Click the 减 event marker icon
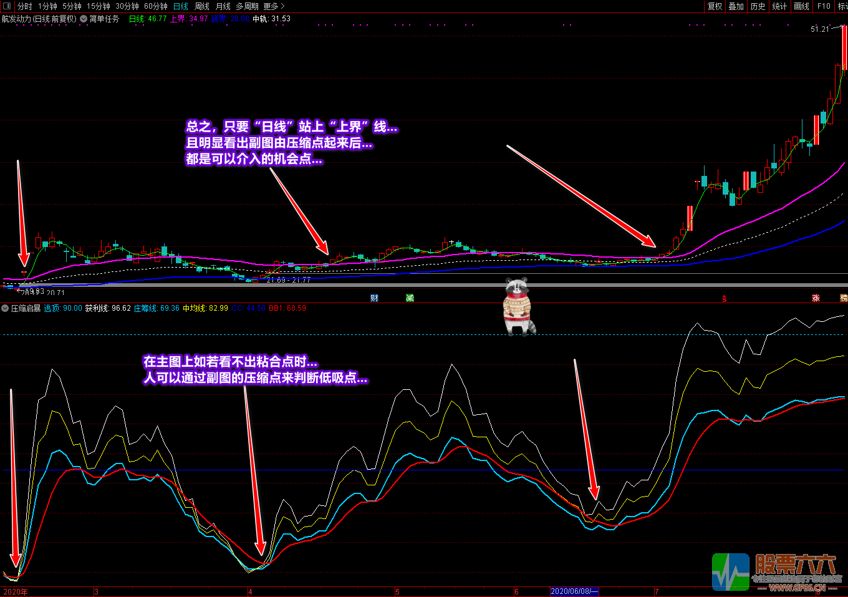This screenshot has width=848, height=597. point(410,298)
